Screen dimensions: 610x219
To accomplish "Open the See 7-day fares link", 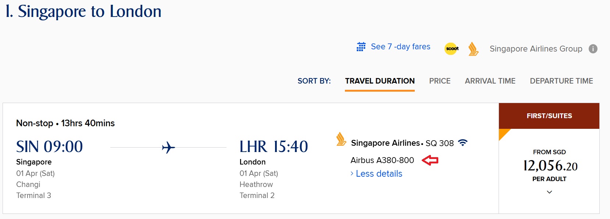I will click(400, 47).
